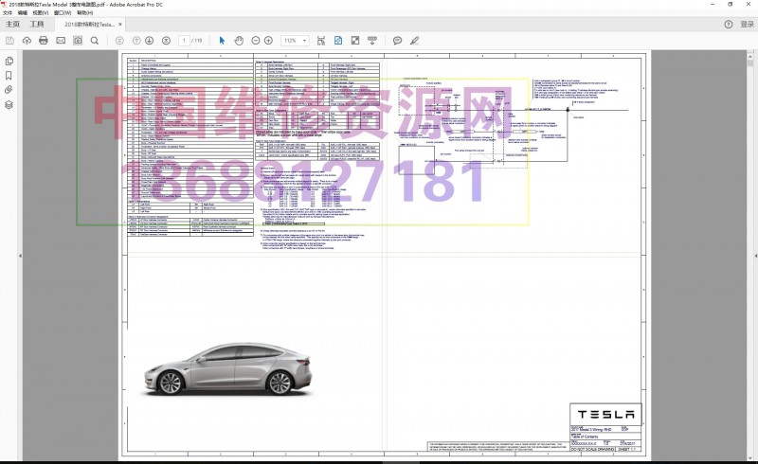Click the snapshot camera toolbar icon
Screen dimensions: 758x464
78,41
